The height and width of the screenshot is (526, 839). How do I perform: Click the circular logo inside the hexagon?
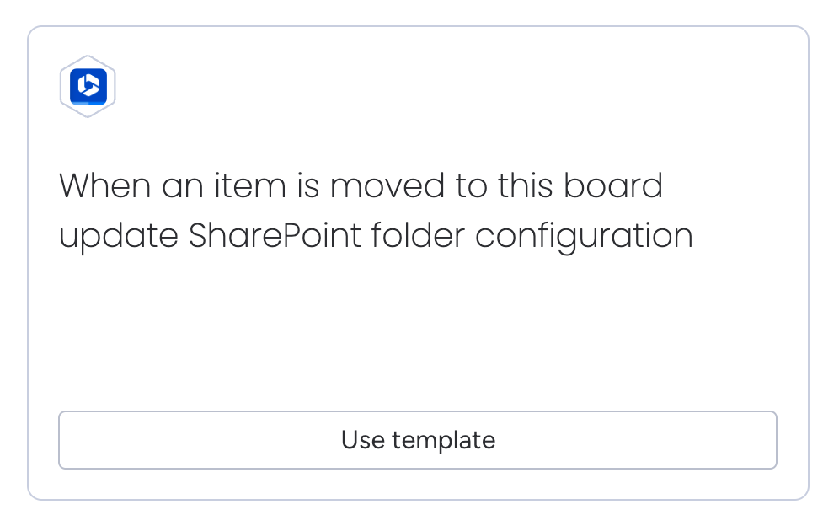pyautogui.click(x=88, y=86)
